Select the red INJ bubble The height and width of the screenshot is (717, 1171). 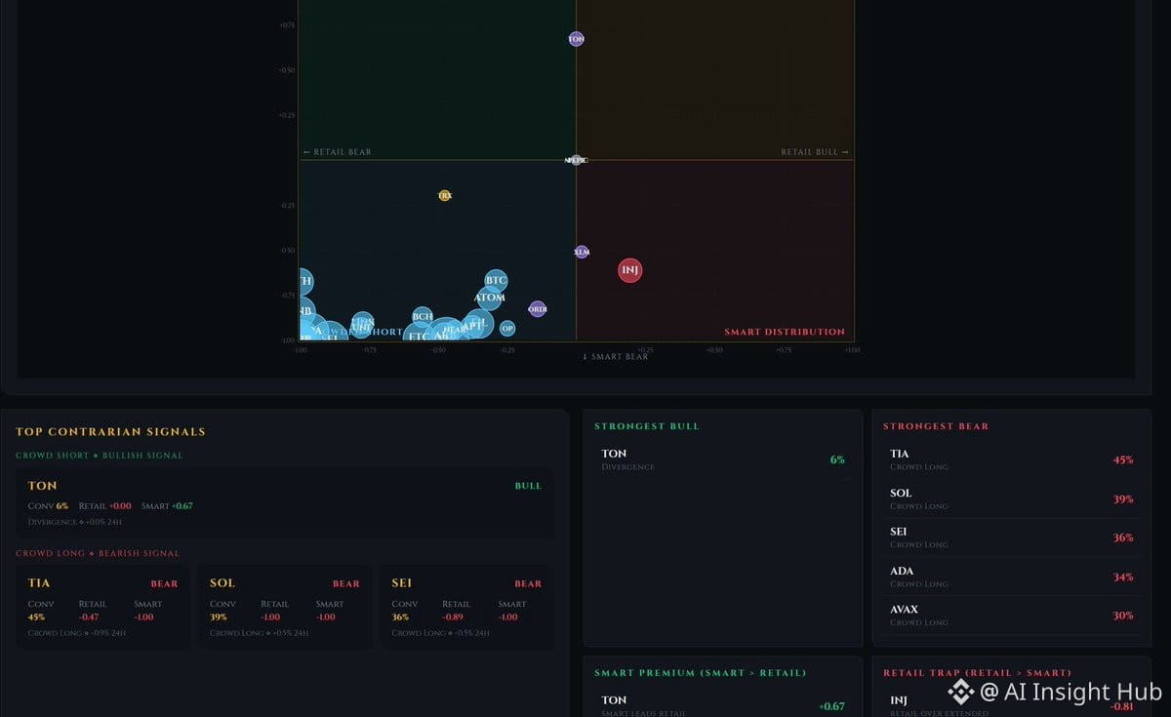(x=630, y=270)
